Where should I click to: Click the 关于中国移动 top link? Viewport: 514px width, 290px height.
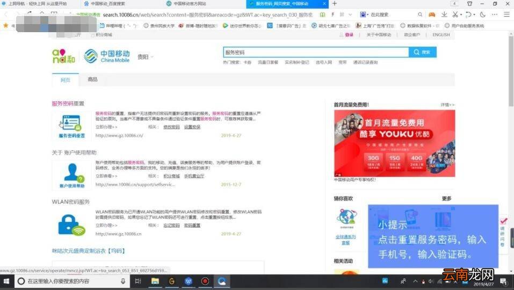tap(379, 35)
